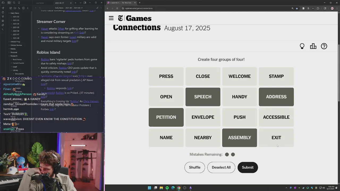The height and width of the screenshot is (191, 340).
Task: Open Obsidian search magnifier icon
Action: [x=14, y=3]
